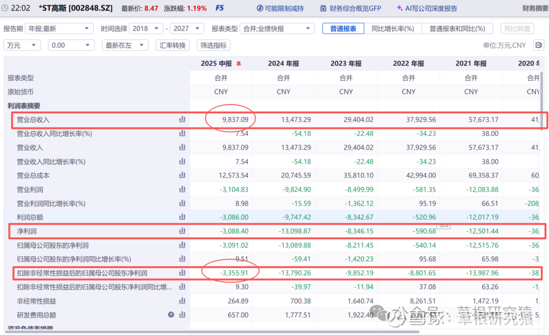
Task: Click the chart icon for 营业总收入 row
Action: point(182,119)
